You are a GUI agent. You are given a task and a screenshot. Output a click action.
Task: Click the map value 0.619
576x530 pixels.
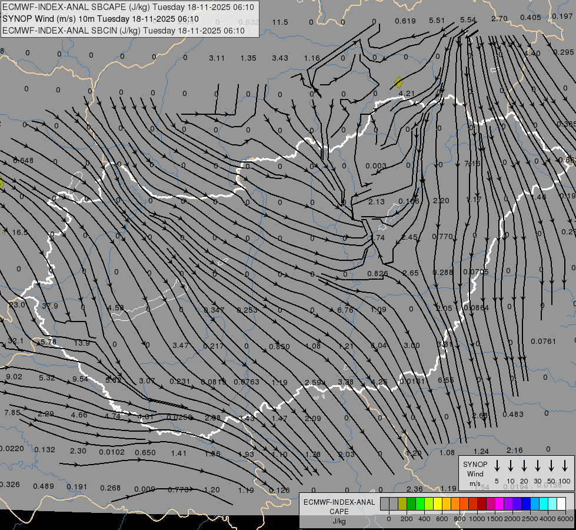[x=405, y=21]
